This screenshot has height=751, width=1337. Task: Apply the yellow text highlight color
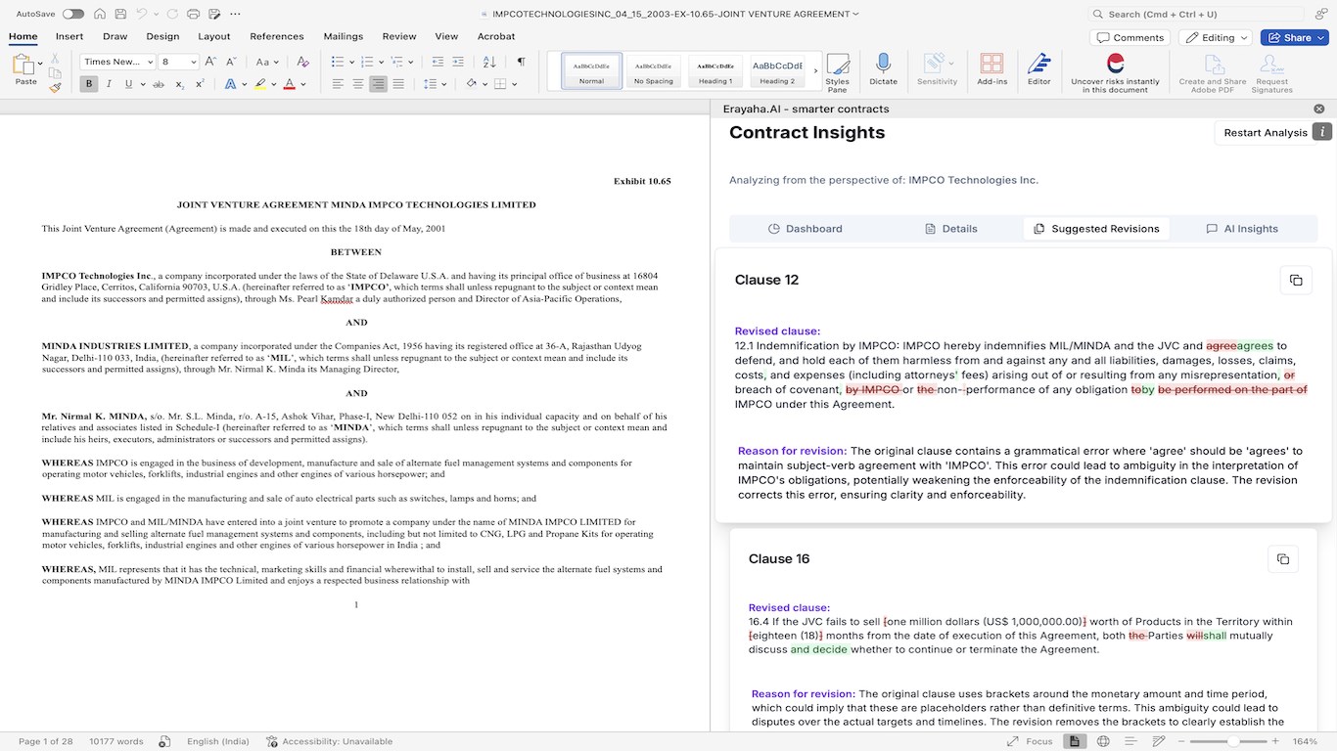(x=260, y=84)
